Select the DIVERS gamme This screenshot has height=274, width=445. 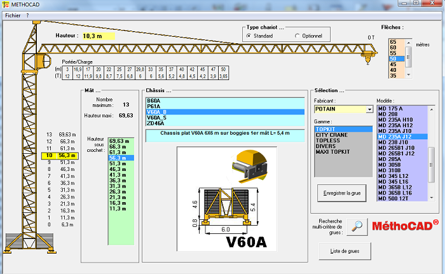(343, 146)
